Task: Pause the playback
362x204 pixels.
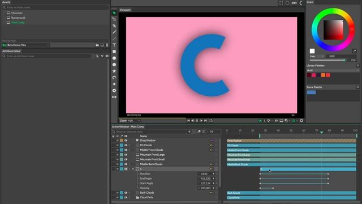Action: (x=197, y=121)
